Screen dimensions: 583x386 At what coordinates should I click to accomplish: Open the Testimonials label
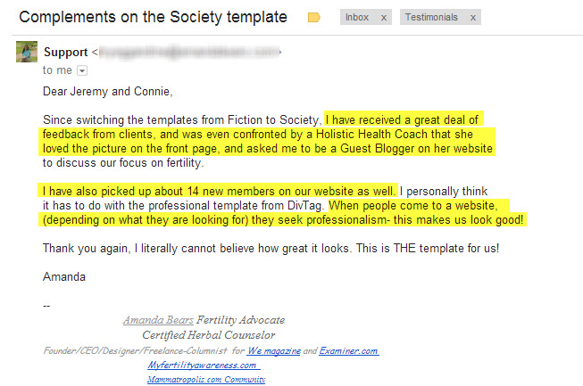[x=431, y=18]
